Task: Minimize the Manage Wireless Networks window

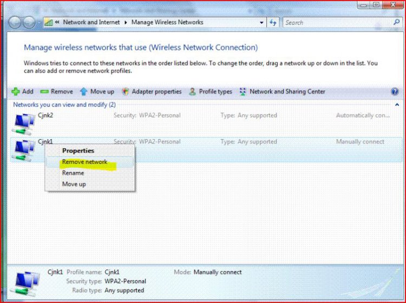Action: click(364, 5)
